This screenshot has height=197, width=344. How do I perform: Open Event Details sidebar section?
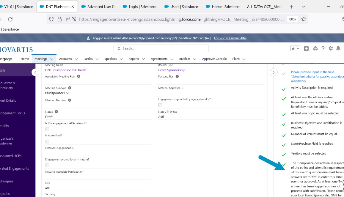[x=8, y=101]
